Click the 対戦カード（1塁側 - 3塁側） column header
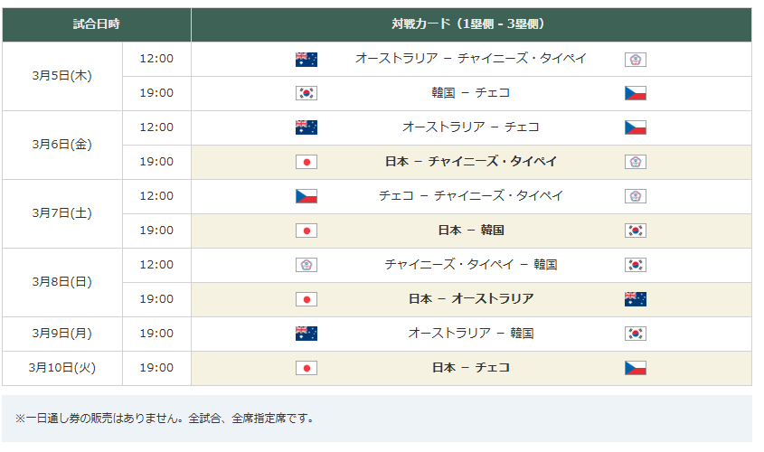 (x=470, y=24)
